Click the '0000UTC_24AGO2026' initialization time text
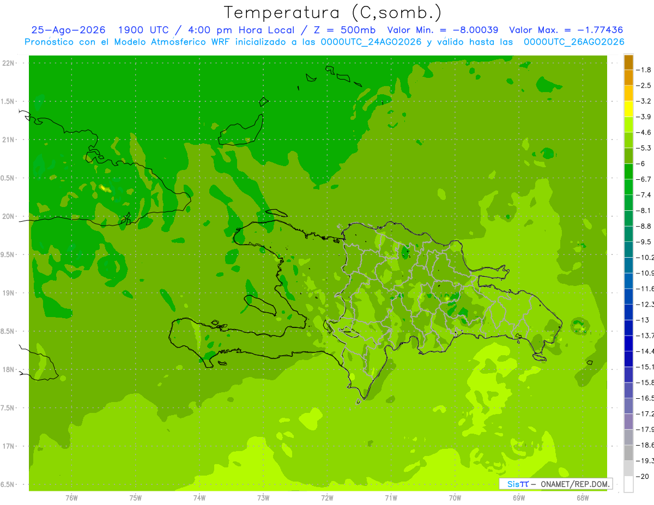This screenshot has height=505, width=654. [371, 42]
